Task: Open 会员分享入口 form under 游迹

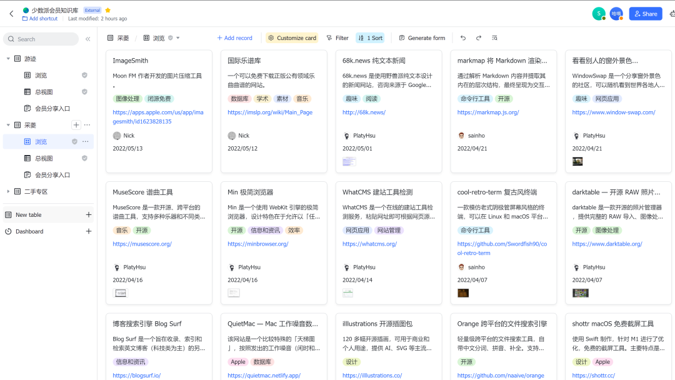Action: (52, 109)
